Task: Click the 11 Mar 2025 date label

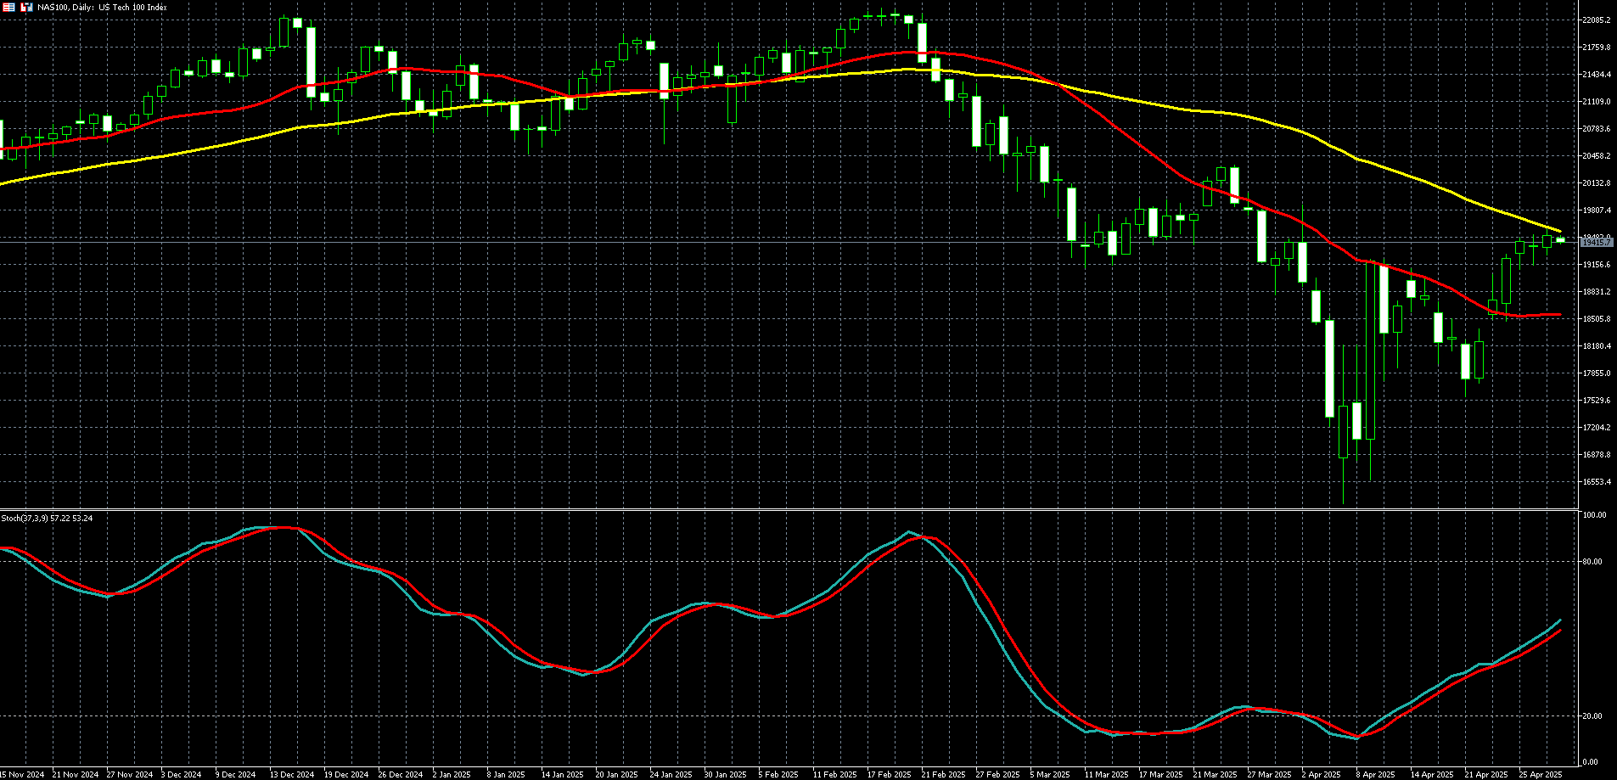Action: coord(1106,775)
